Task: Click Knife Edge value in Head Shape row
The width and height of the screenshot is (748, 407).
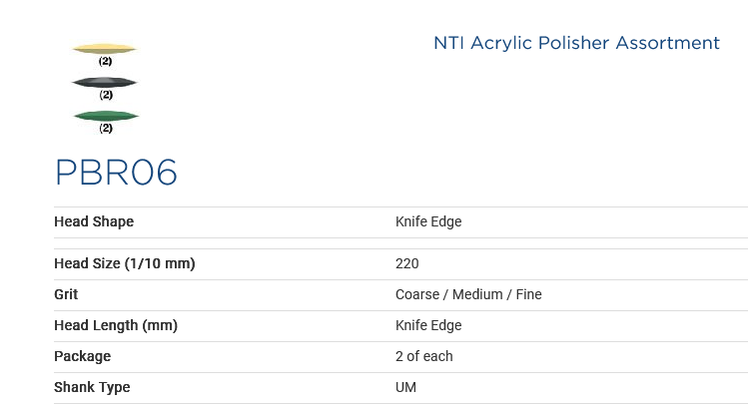Action: tap(428, 221)
